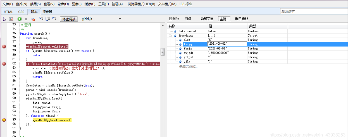The height and width of the screenshot is (140, 348).
Task: Show the 断点 panel
Action: 188,19
